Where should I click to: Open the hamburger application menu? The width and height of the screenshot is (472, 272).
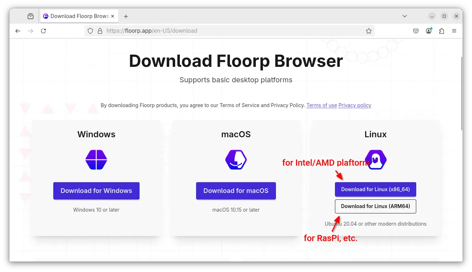(x=454, y=31)
